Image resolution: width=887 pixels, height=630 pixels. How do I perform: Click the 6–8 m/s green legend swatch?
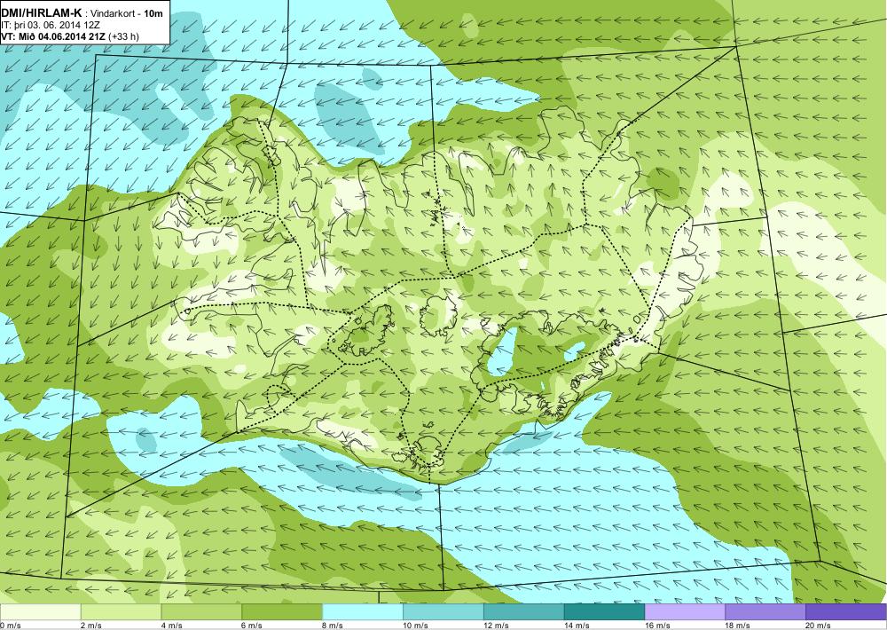coord(282,612)
